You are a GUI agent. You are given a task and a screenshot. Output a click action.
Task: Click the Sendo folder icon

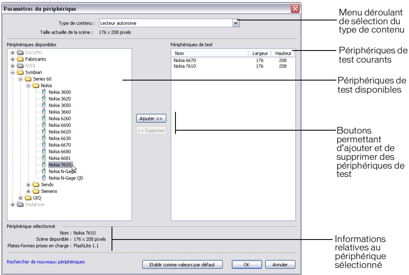pos(36,184)
